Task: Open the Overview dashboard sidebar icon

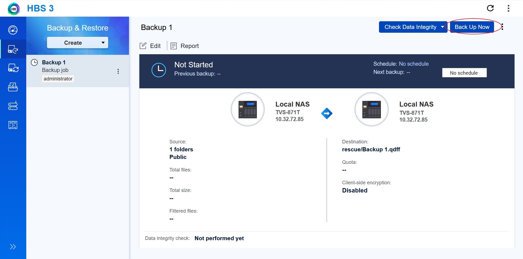Action: (13, 30)
